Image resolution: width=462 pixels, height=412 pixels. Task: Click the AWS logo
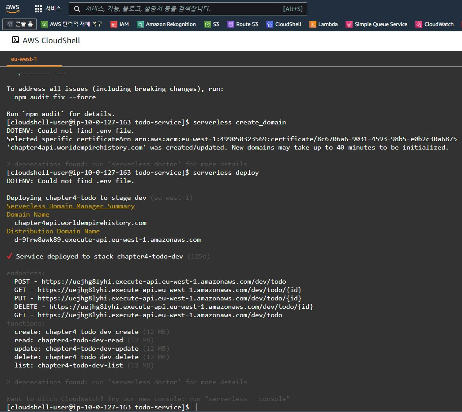[12, 8]
